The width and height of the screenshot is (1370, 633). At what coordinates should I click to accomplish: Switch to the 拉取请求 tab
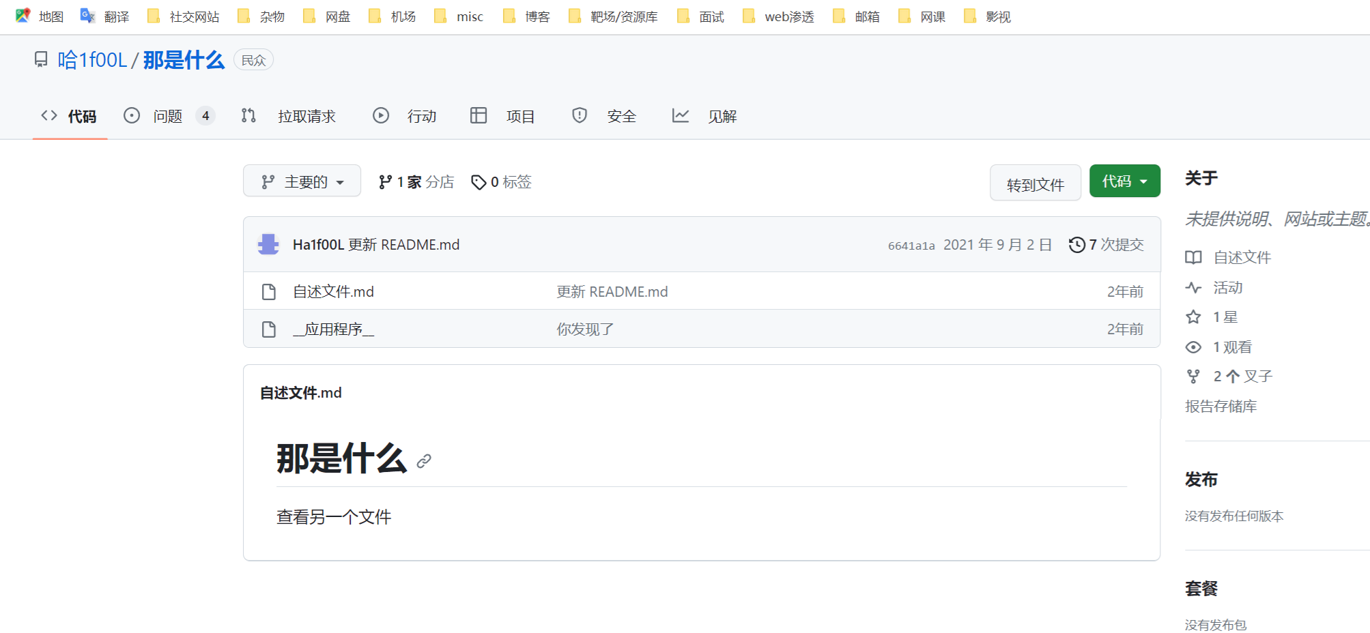[289, 116]
